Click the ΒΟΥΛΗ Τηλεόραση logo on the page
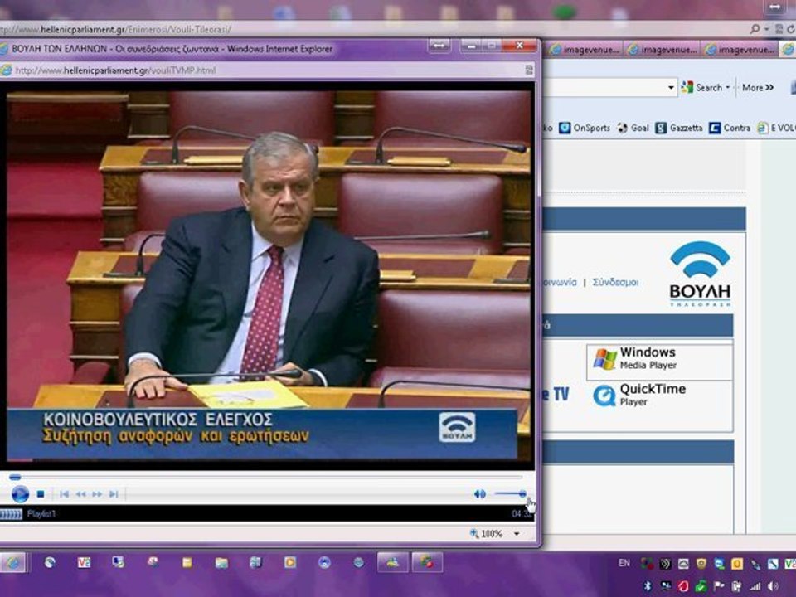Screen dimensions: 796x597 pos(700,274)
